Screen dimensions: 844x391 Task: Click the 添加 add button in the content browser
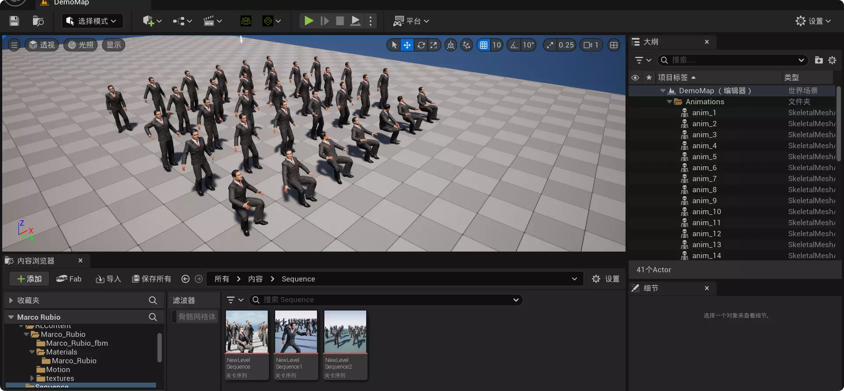(29, 279)
